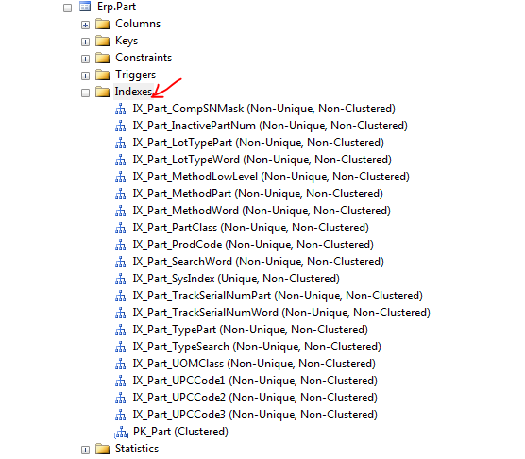Viewport: 525px width, 459px height.
Task: Select IX_Part_TypeSearch index text
Action: tap(257, 348)
